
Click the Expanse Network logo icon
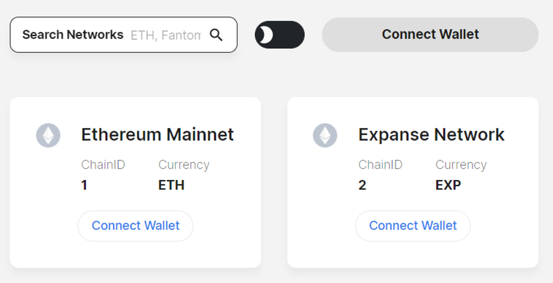pyautogui.click(x=325, y=135)
